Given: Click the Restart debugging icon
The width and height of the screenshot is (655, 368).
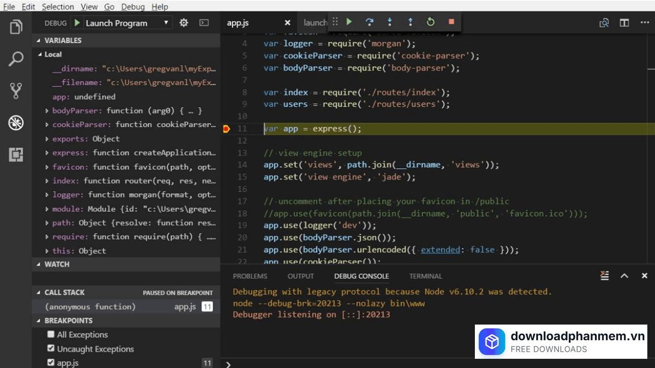Looking at the screenshot, I should [430, 22].
